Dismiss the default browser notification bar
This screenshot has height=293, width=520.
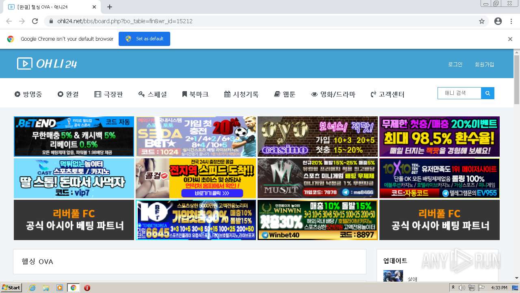coord(510,39)
